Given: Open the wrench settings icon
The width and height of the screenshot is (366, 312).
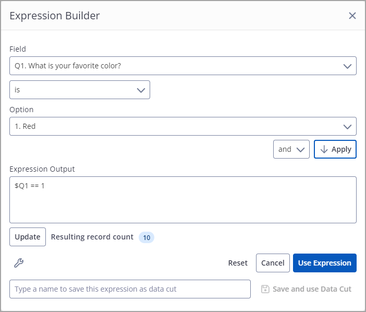Looking at the screenshot, I should (x=19, y=263).
